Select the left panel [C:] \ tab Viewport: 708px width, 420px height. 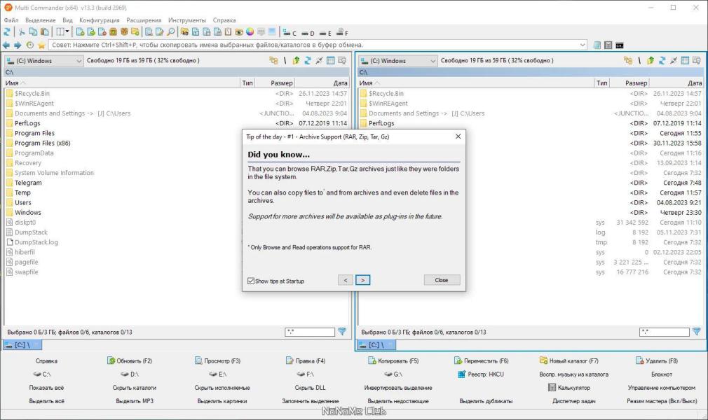(22, 344)
